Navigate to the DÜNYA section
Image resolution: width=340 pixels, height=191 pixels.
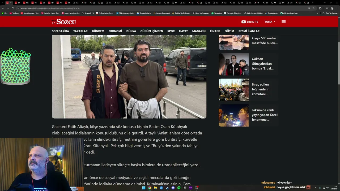(131, 31)
